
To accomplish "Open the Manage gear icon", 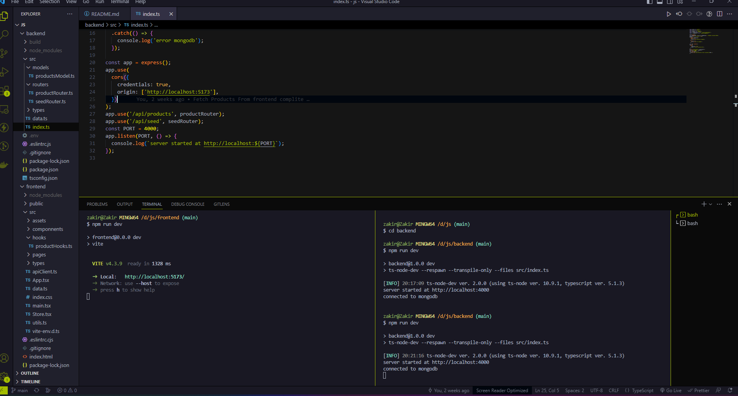I will (5, 377).
